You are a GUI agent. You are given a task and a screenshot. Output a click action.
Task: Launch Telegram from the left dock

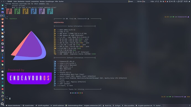point(2,79)
